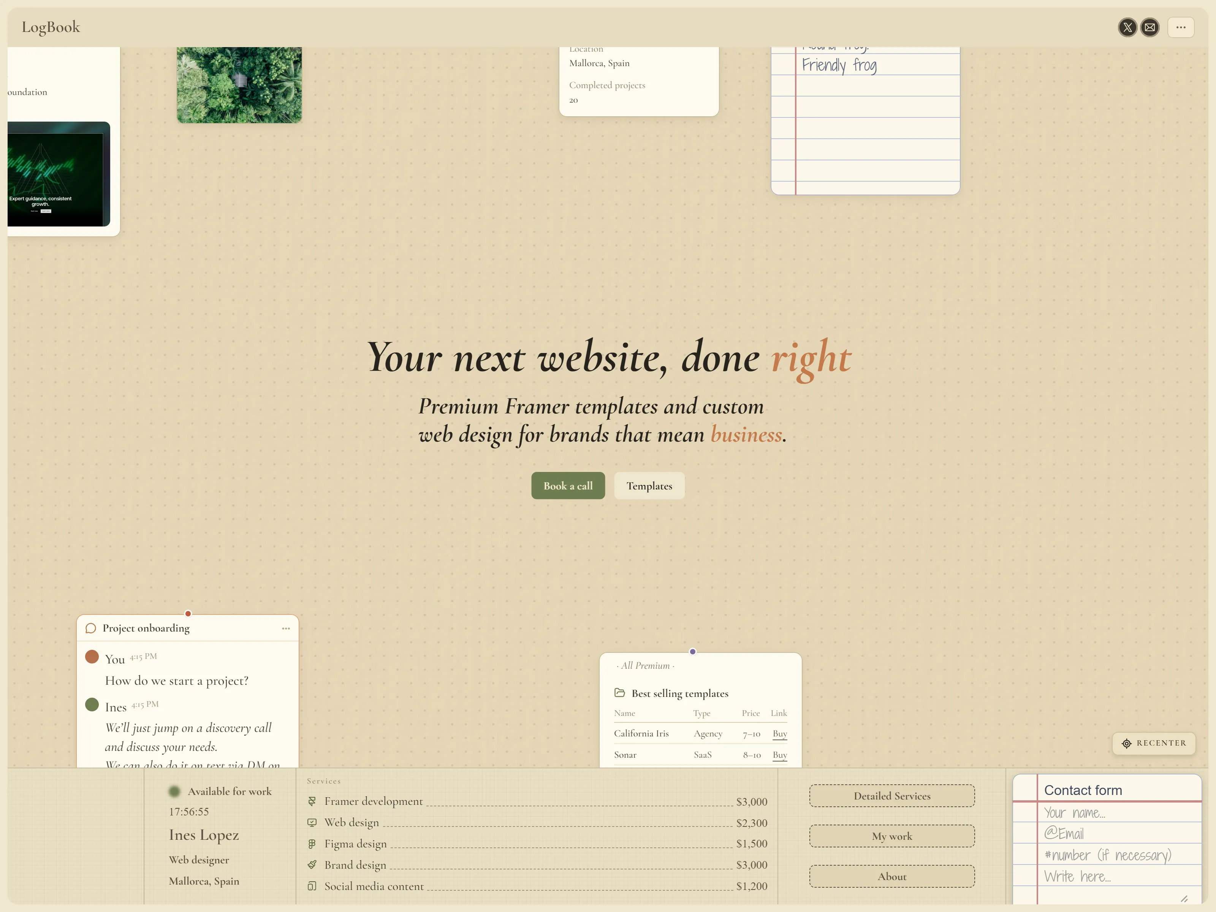This screenshot has height=912, width=1216.
Task: Open the three-dots menu in header
Action: [1180, 27]
